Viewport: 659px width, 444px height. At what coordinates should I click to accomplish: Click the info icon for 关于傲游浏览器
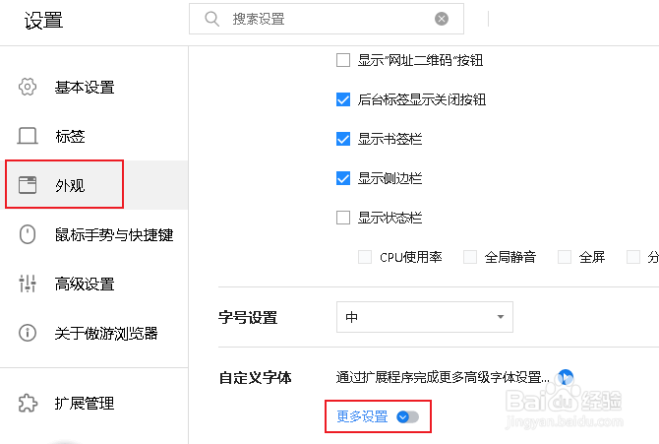(x=28, y=333)
